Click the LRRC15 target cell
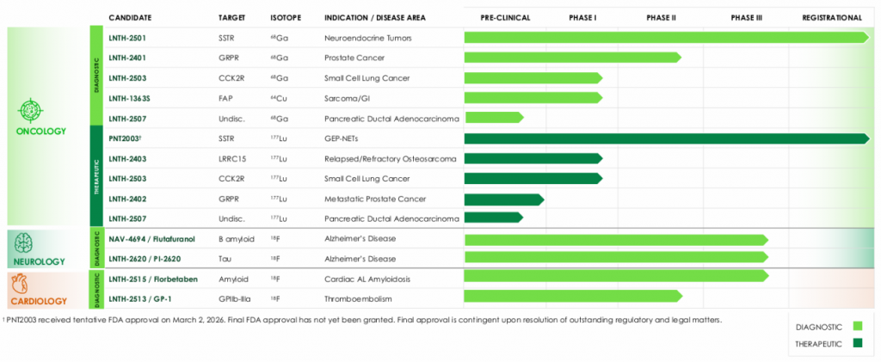The image size is (881, 362). 231,159
